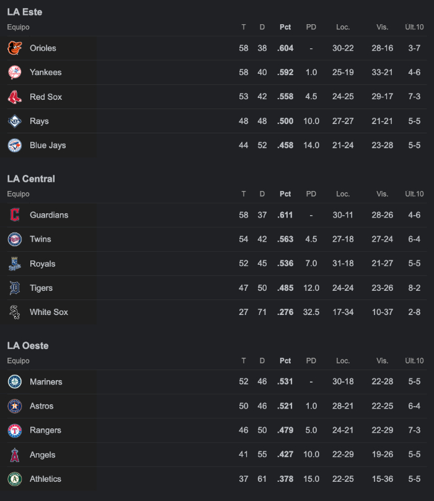Select the Rangers team name
This screenshot has height=501, width=434.
tap(45, 430)
